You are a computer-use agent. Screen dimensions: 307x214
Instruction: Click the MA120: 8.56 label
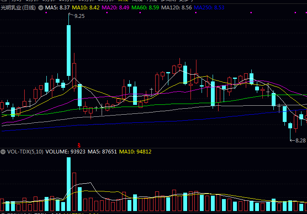pyautogui.click(x=176, y=8)
